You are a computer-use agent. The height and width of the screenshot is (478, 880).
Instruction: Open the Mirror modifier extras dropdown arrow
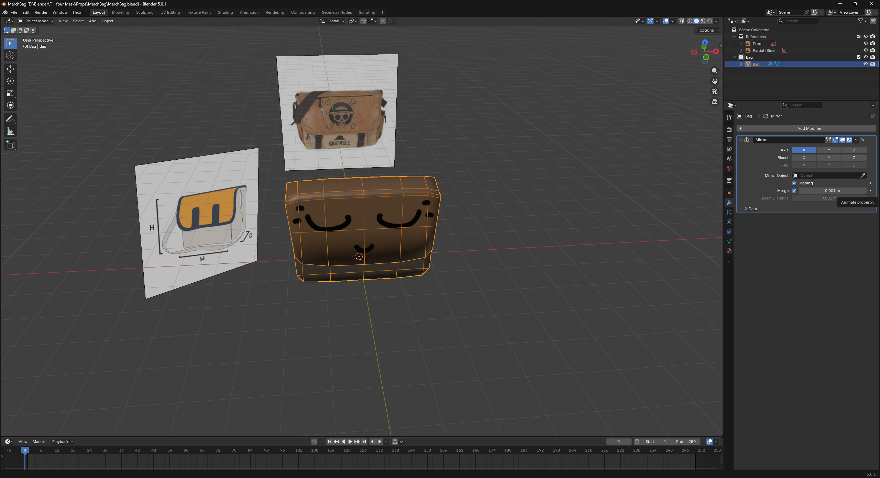[x=856, y=140]
